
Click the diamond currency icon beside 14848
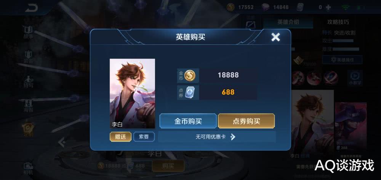[266, 7]
